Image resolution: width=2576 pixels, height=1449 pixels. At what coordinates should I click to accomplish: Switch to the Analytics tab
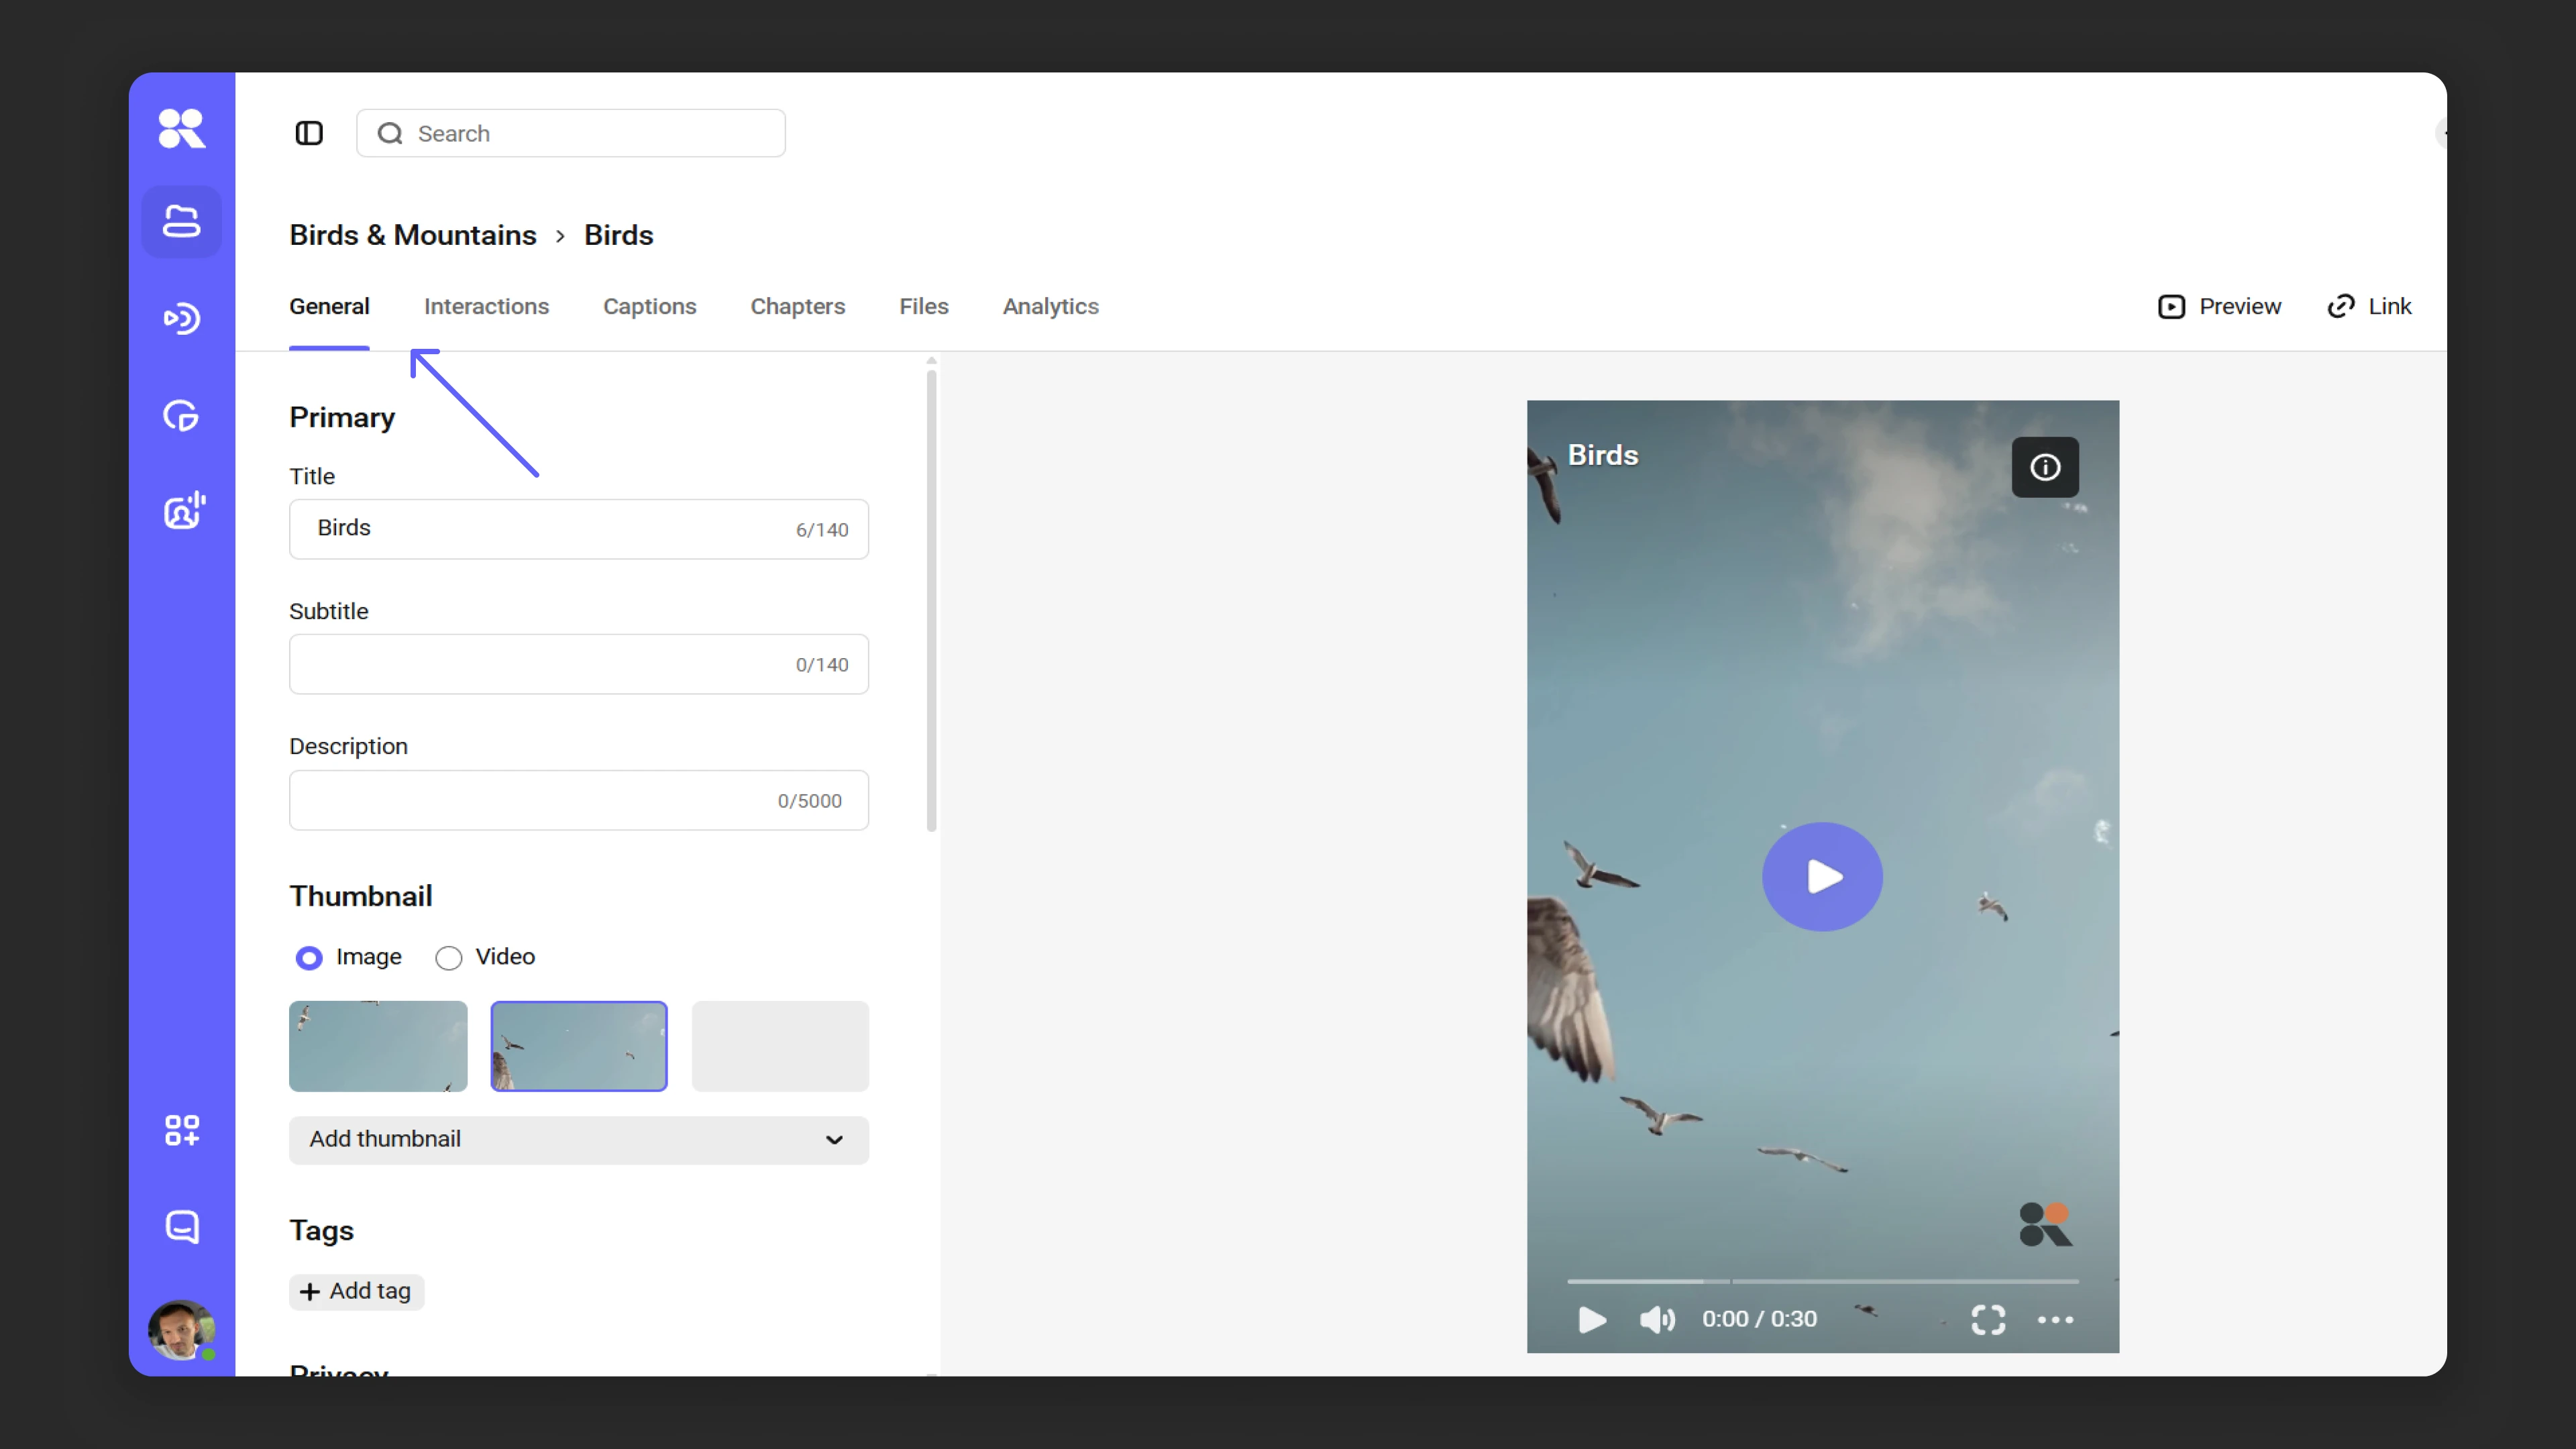click(1050, 306)
